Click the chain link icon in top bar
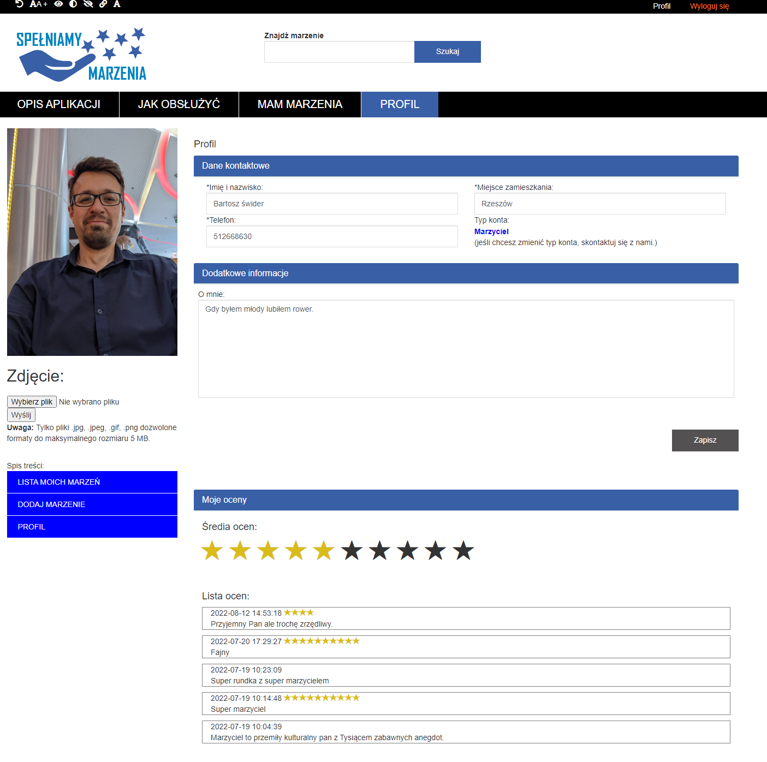The width and height of the screenshot is (767, 762). click(103, 4)
